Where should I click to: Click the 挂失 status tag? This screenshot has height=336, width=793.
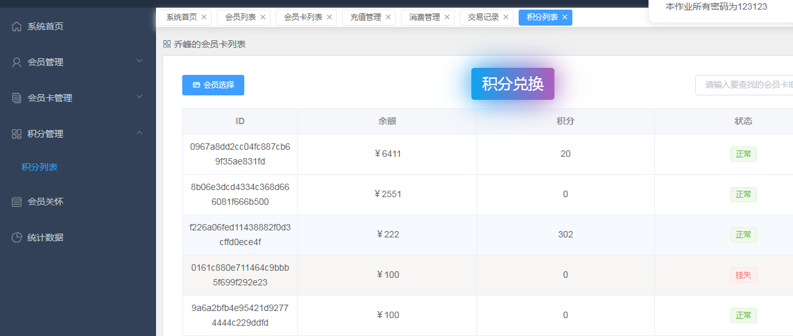click(743, 275)
